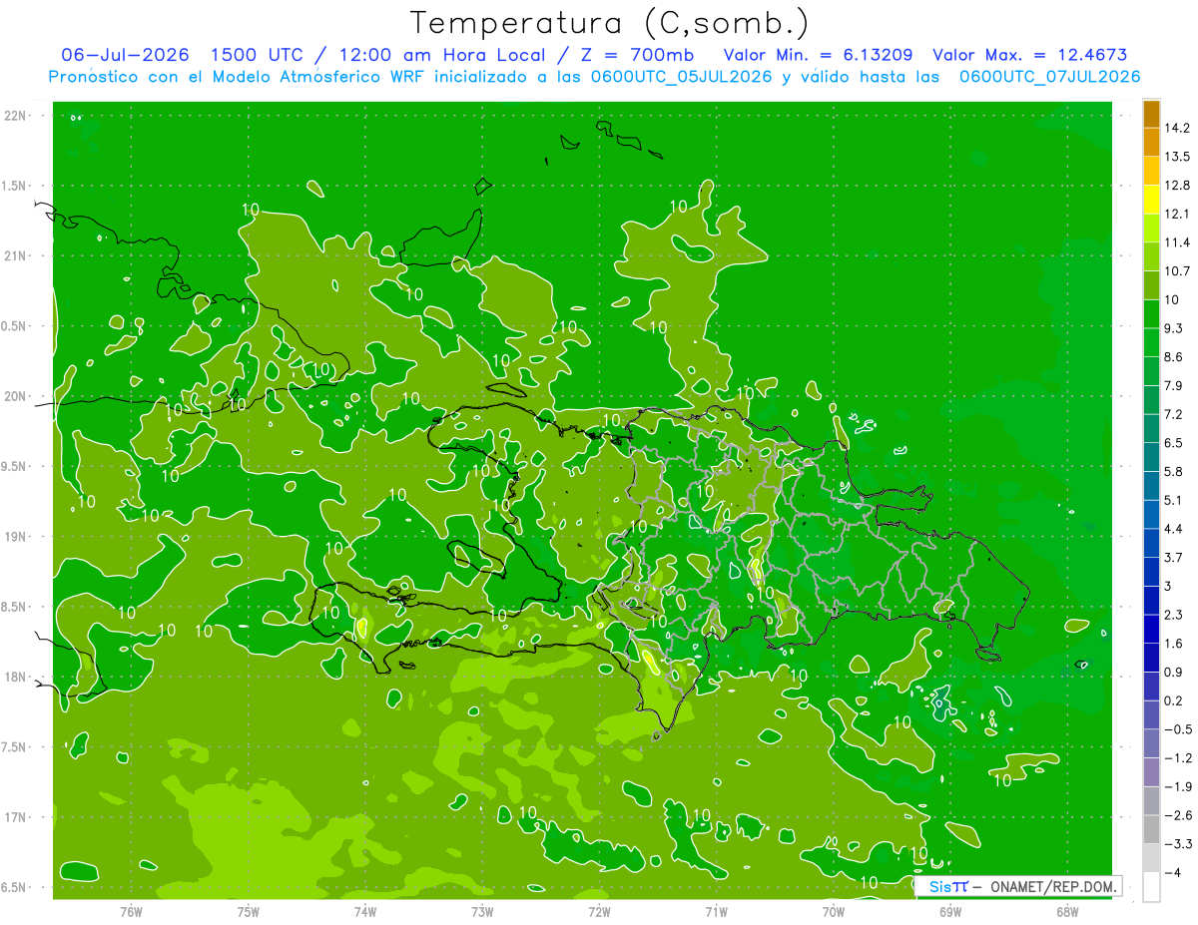
Task: Click the 10.7 legend value
Action: click(1176, 270)
